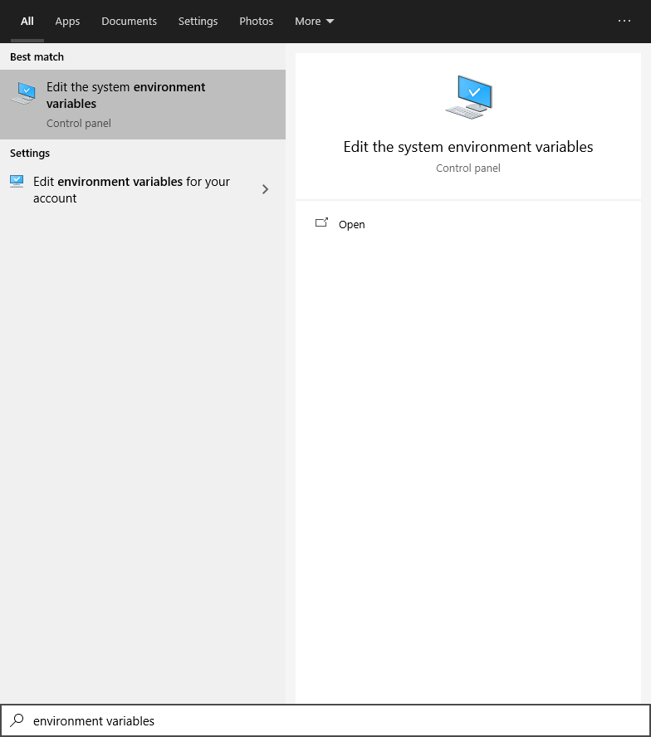Click the large computer icon in the preview pane

pyautogui.click(x=468, y=97)
